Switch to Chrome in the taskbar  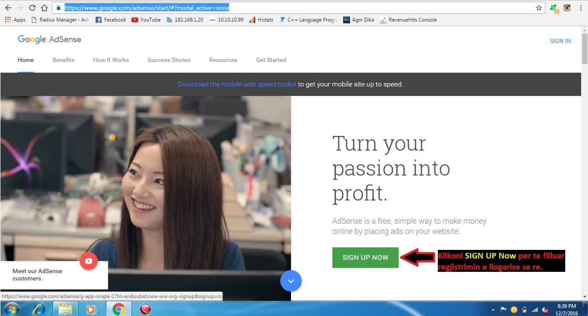[x=119, y=309]
